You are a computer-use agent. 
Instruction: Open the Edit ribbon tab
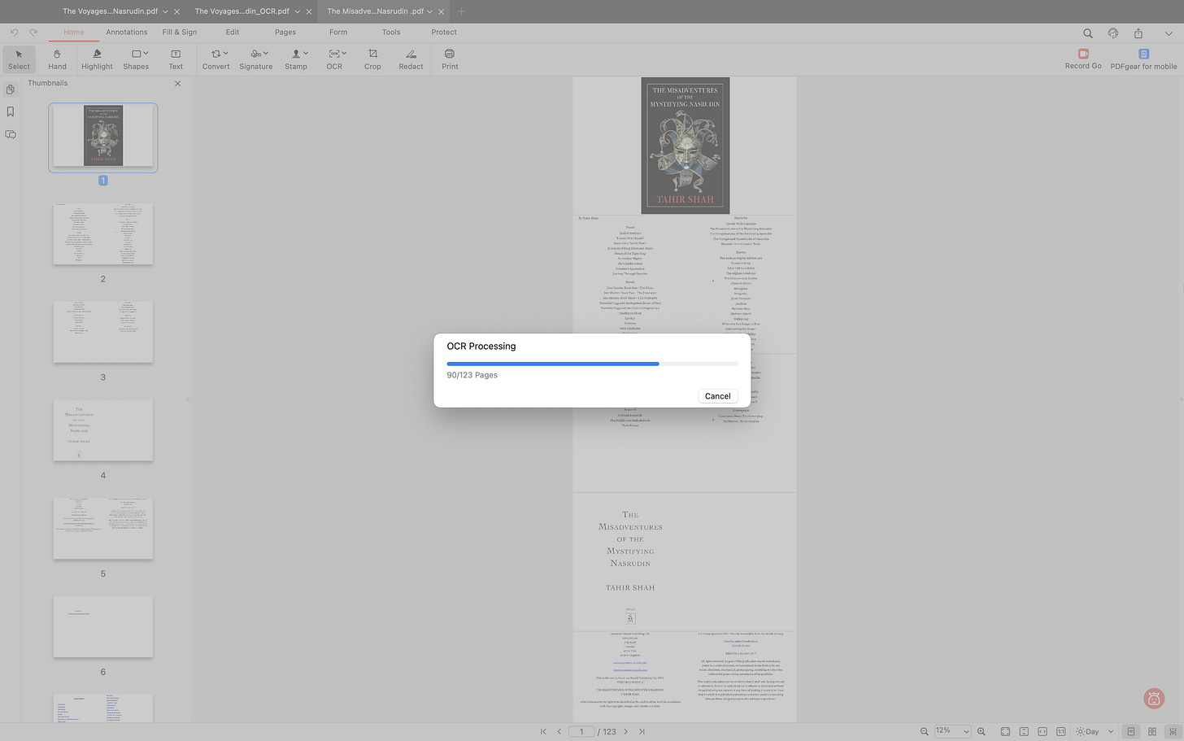tap(233, 33)
